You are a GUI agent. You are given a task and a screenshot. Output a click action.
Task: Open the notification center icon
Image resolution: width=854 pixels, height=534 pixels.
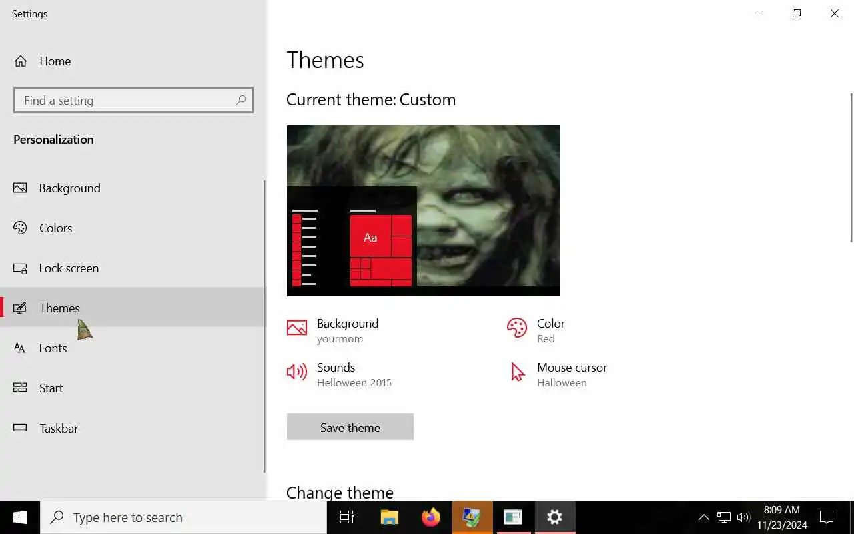[x=827, y=517]
